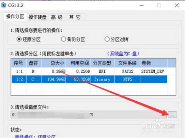
Task: Click the CGI app icon in title bar
Action: coord(4,5)
